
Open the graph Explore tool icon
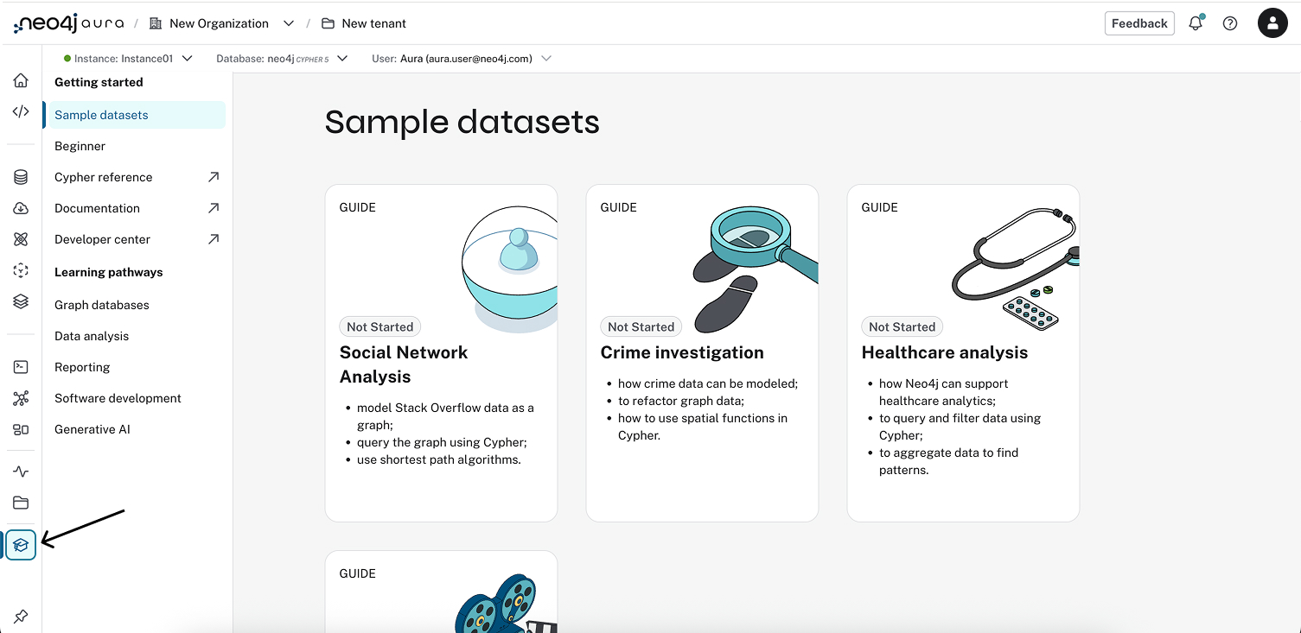pos(20,238)
